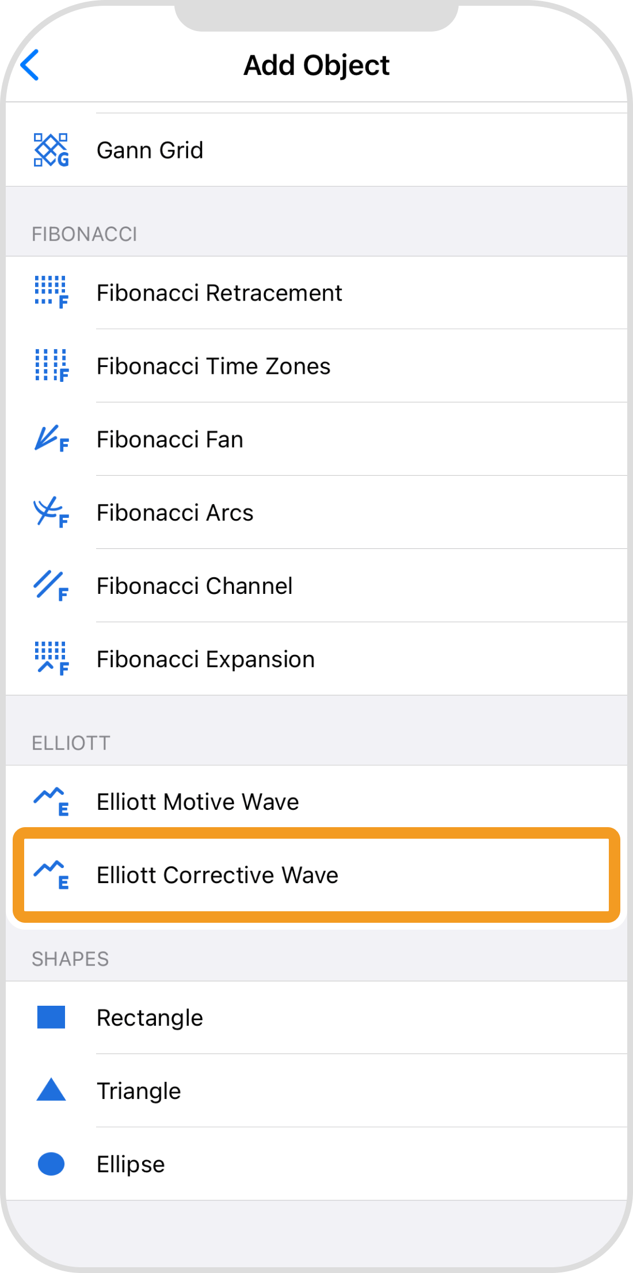Add a Gann Grid object
This screenshot has height=1273, width=633.
[x=150, y=150]
